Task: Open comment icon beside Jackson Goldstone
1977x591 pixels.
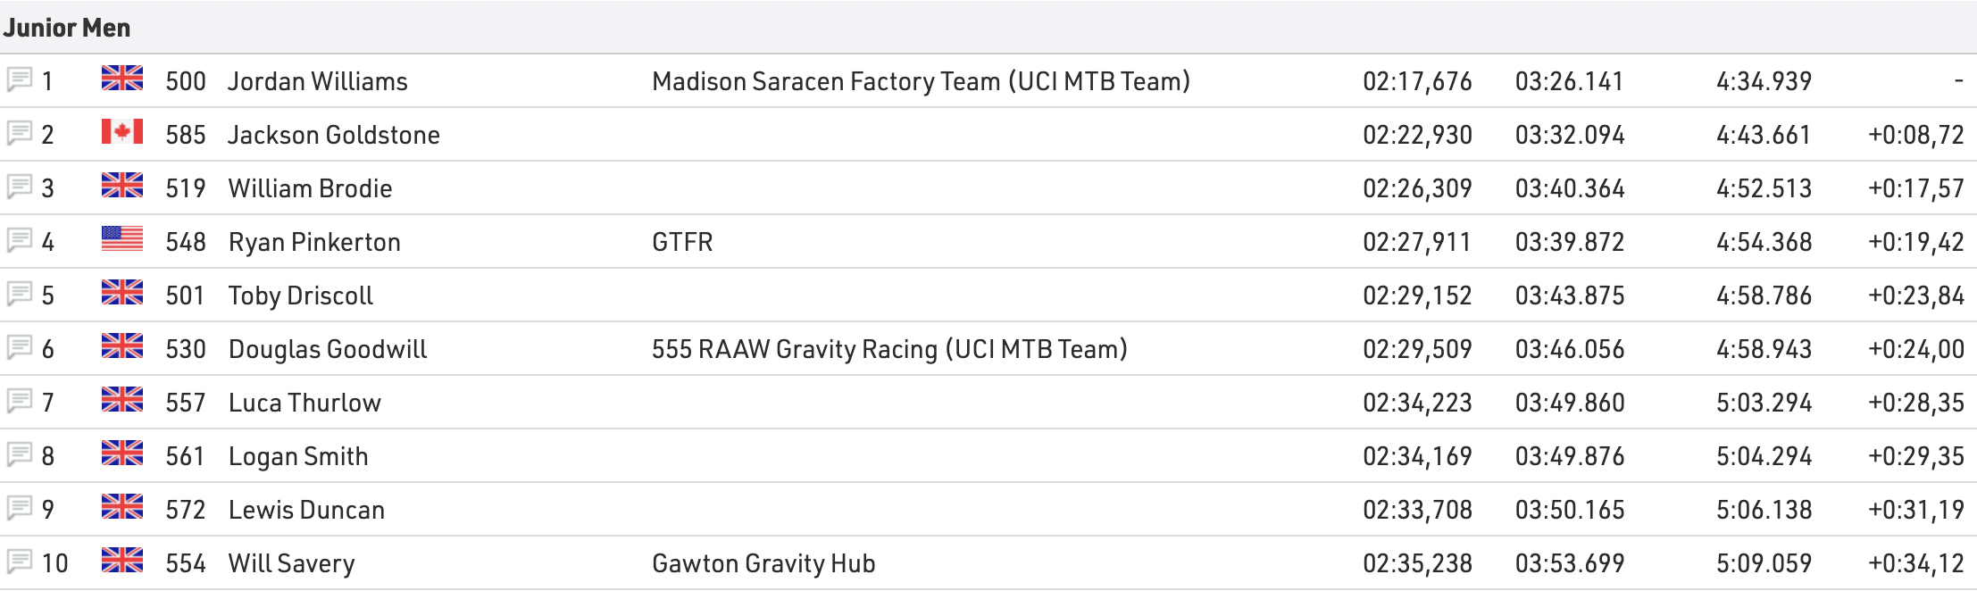Action: 20,134
